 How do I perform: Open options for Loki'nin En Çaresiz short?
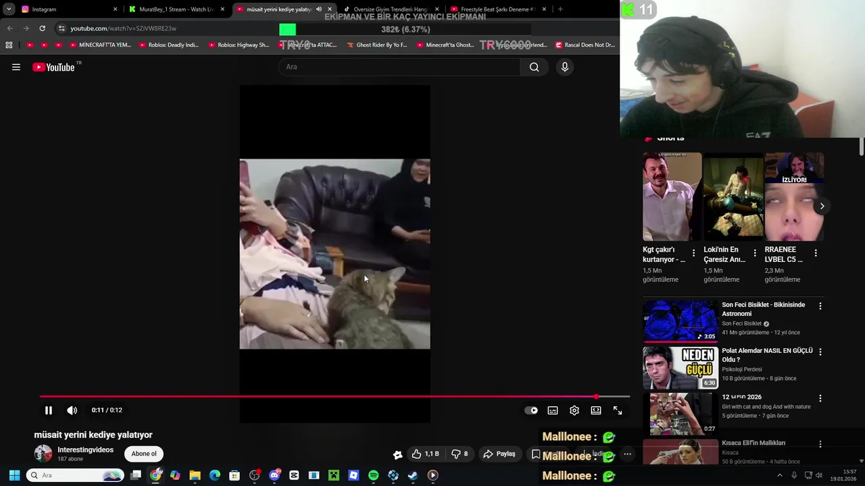[755, 253]
